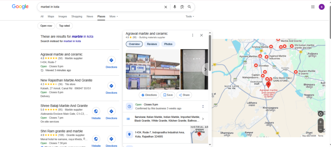Switch to the Images tab

pos(63,16)
